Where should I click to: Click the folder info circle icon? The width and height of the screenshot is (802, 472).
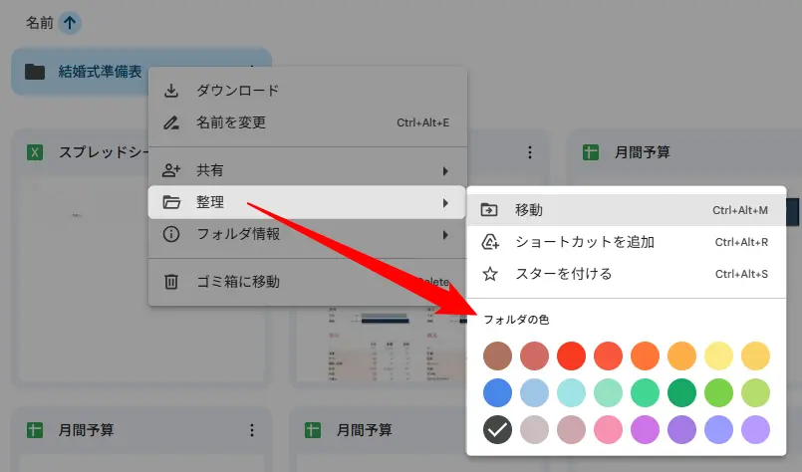pos(171,234)
